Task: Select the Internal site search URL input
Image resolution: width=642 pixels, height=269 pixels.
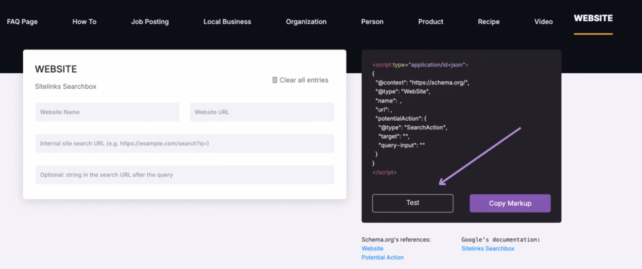Action: (184, 143)
